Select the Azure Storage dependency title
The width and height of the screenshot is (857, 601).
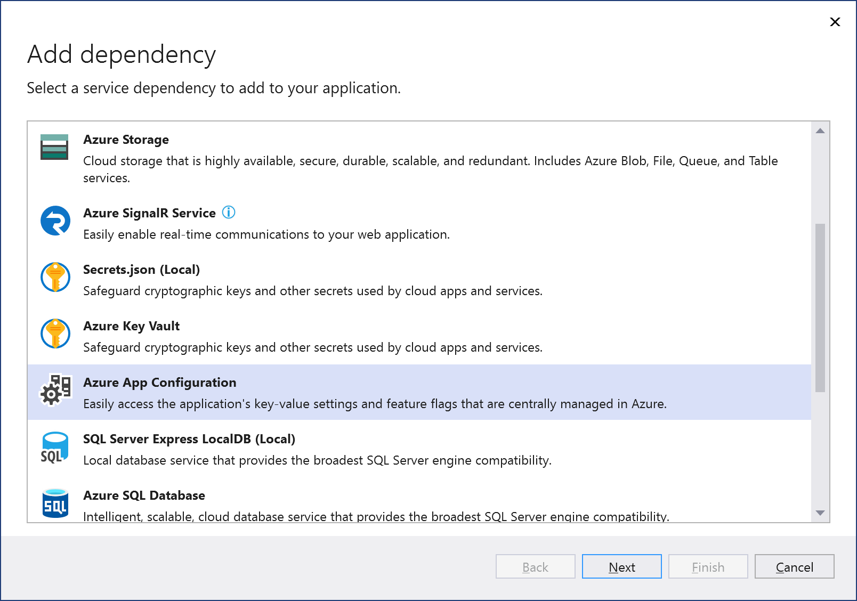pos(126,140)
